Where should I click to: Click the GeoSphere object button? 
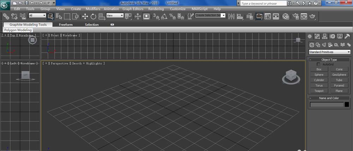coord(339,75)
